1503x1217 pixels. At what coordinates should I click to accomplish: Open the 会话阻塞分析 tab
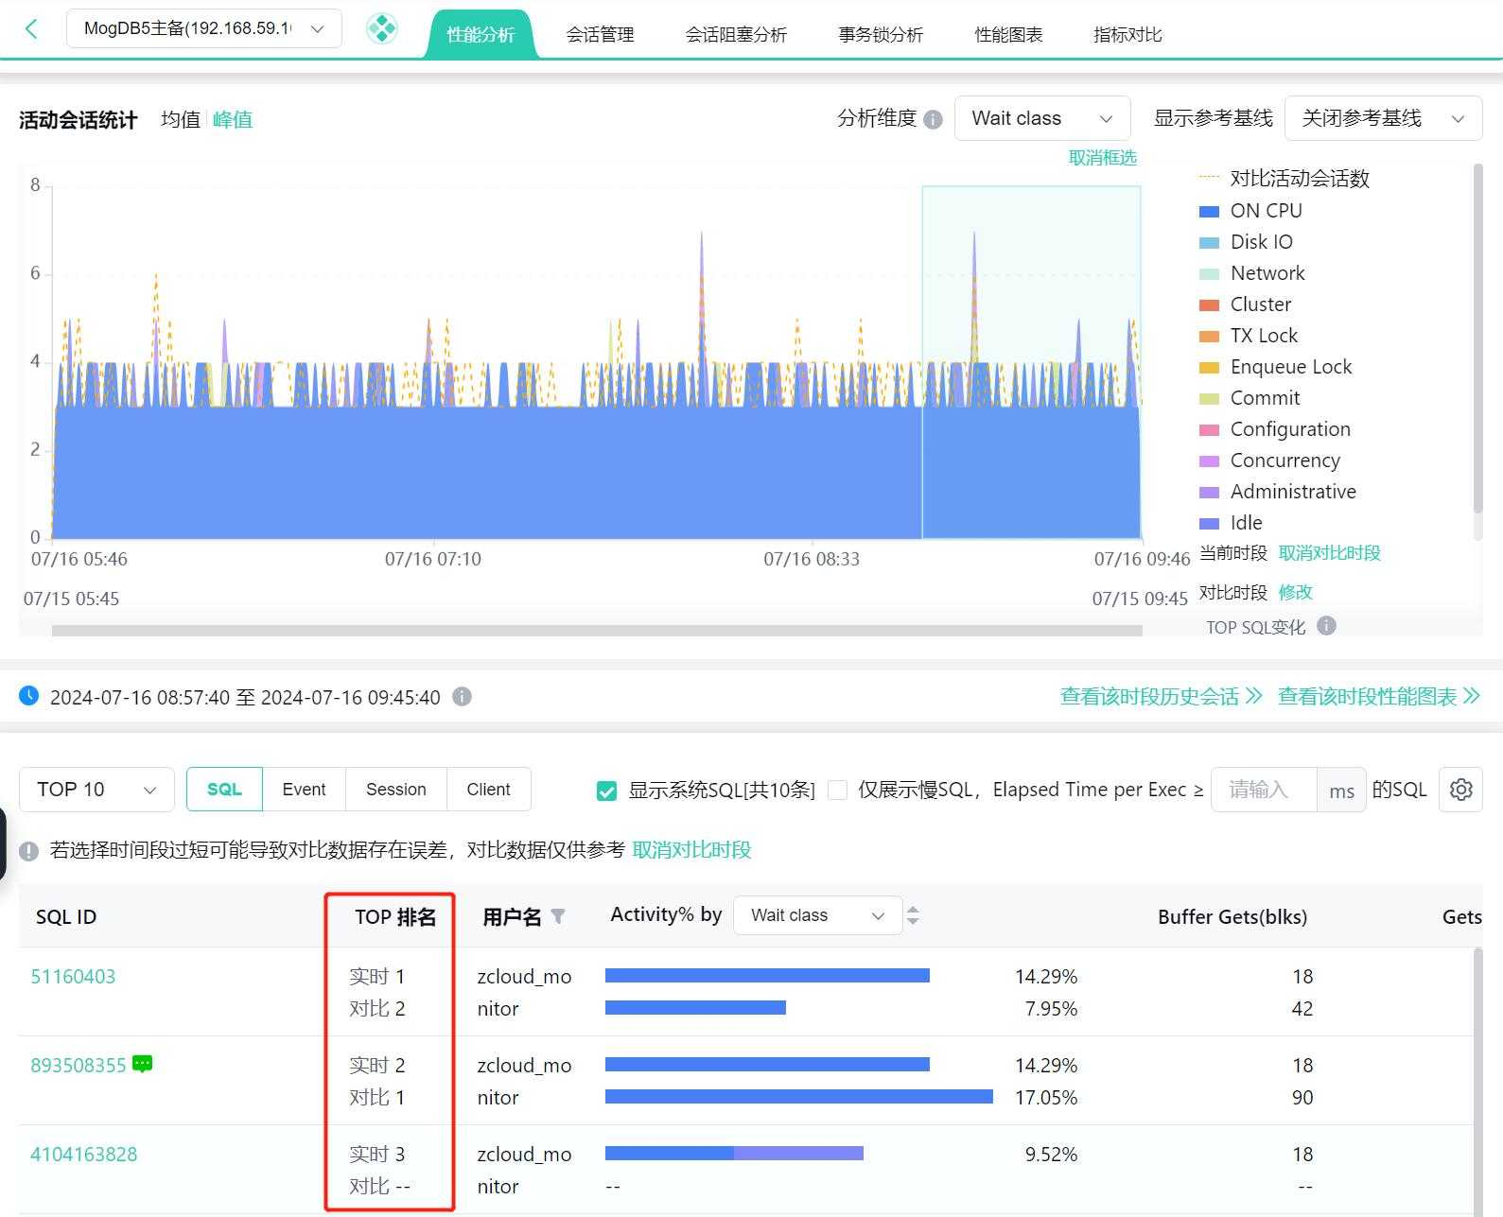pos(736,35)
